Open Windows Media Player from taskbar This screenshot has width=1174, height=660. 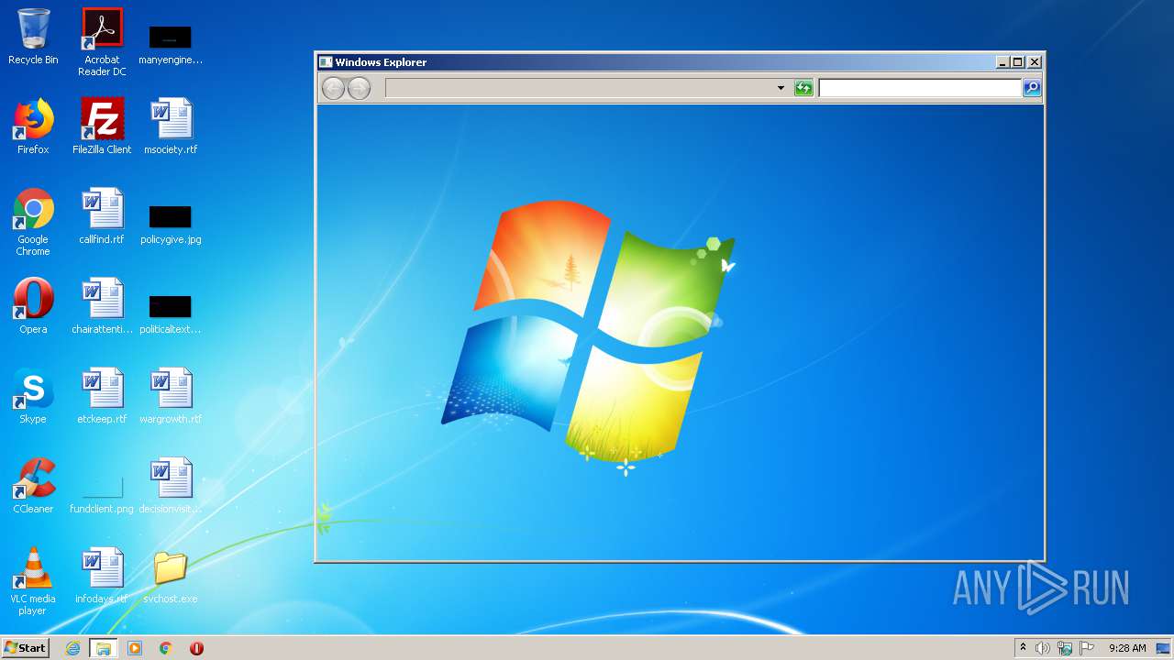tap(135, 648)
